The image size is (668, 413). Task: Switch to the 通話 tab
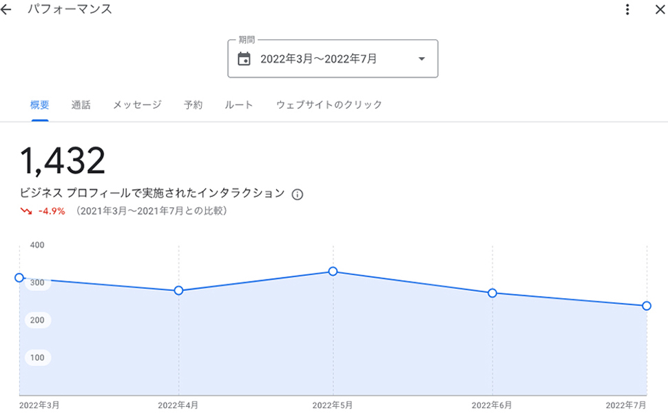click(x=81, y=105)
